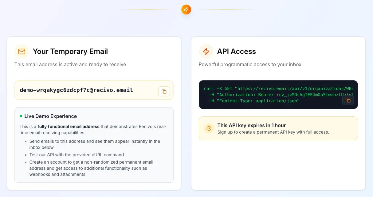Select the demo-wrqakygc6zdcpf7c@recivo.email address text

click(76, 90)
